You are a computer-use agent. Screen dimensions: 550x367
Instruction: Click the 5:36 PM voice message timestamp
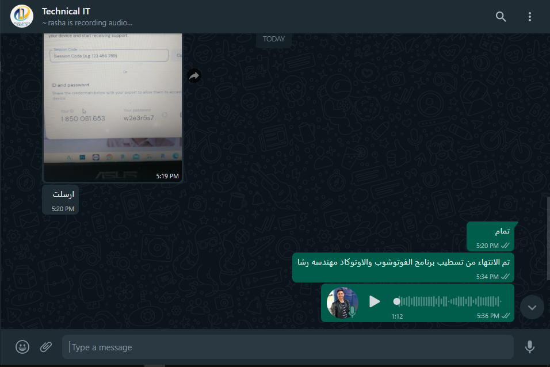coord(487,316)
